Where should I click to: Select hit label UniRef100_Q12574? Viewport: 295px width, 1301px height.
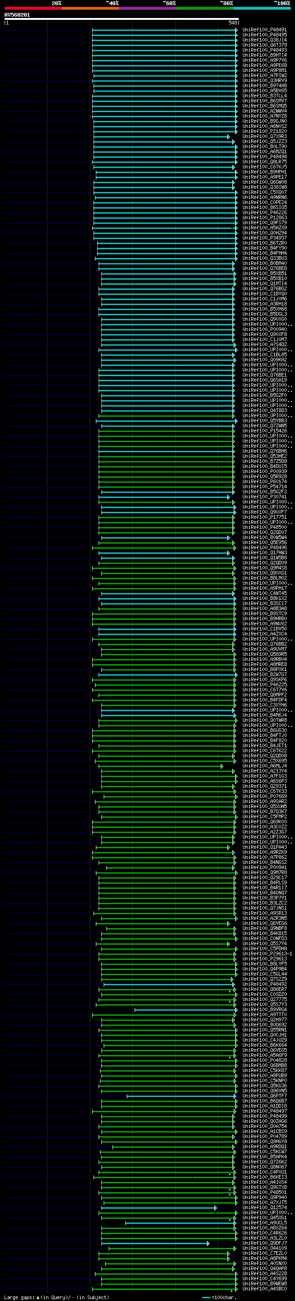click(264, 1208)
